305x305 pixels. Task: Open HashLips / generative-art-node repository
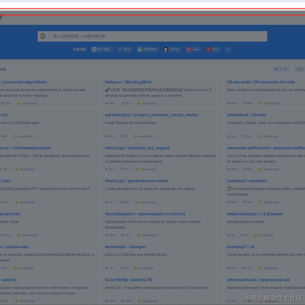pyautogui.click(x=137, y=181)
